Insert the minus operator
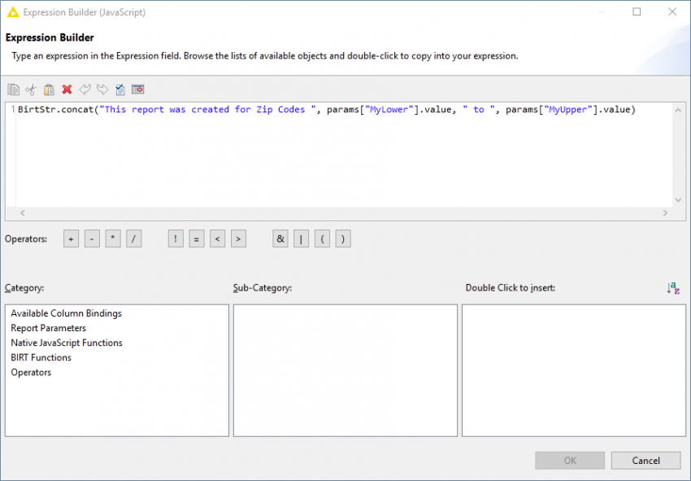This screenshot has height=481, width=691. click(x=92, y=238)
